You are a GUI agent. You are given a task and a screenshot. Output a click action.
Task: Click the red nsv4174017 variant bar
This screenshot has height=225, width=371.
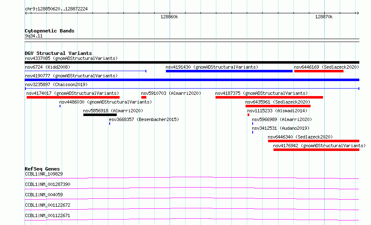tap(73, 97)
